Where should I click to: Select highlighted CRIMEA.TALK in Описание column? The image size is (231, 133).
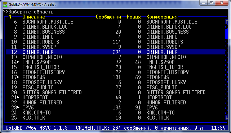coord(38,52)
